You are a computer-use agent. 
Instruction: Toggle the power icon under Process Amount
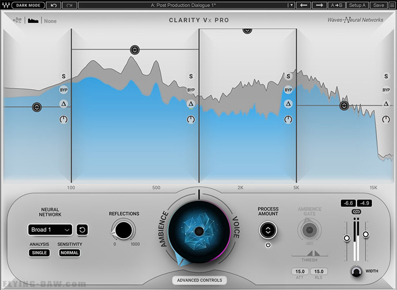(x=268, y=245)
